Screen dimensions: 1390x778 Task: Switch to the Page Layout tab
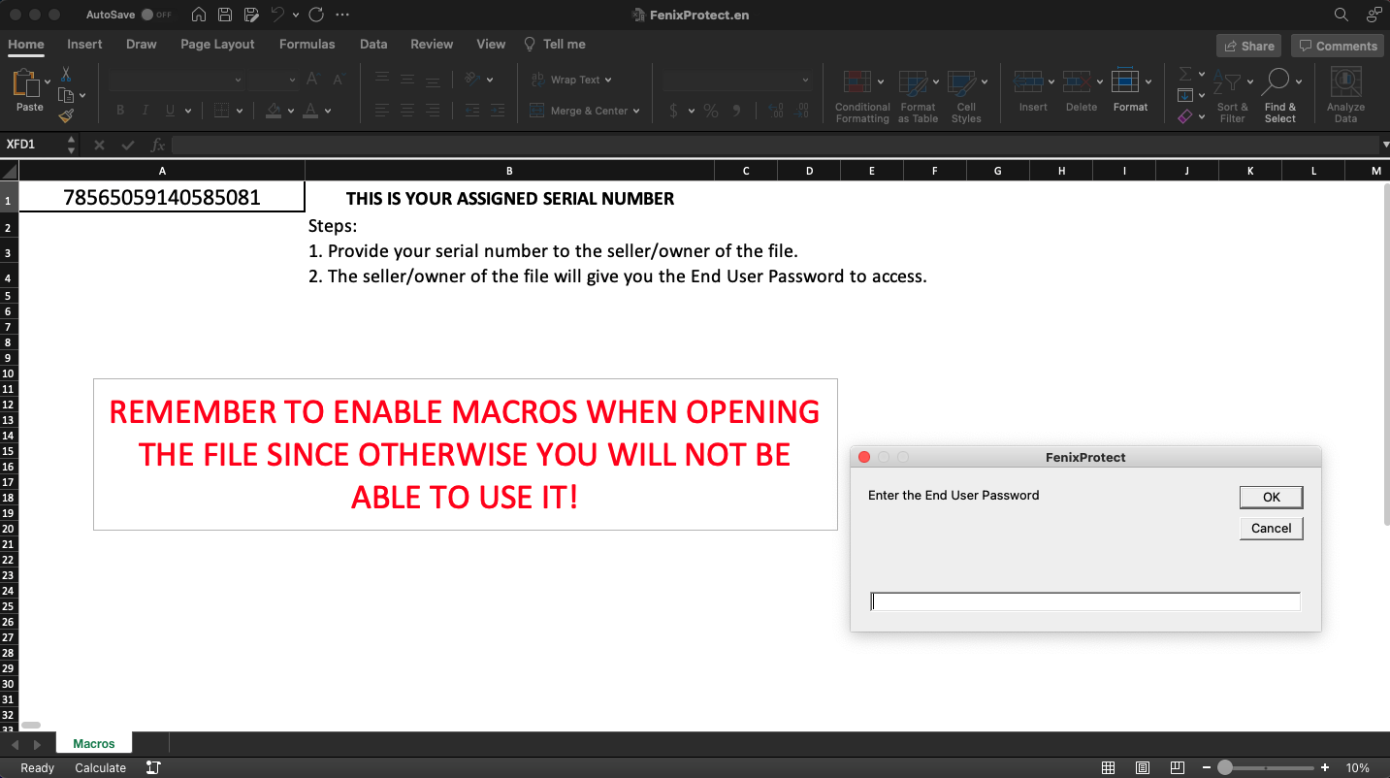coord(217,44)
